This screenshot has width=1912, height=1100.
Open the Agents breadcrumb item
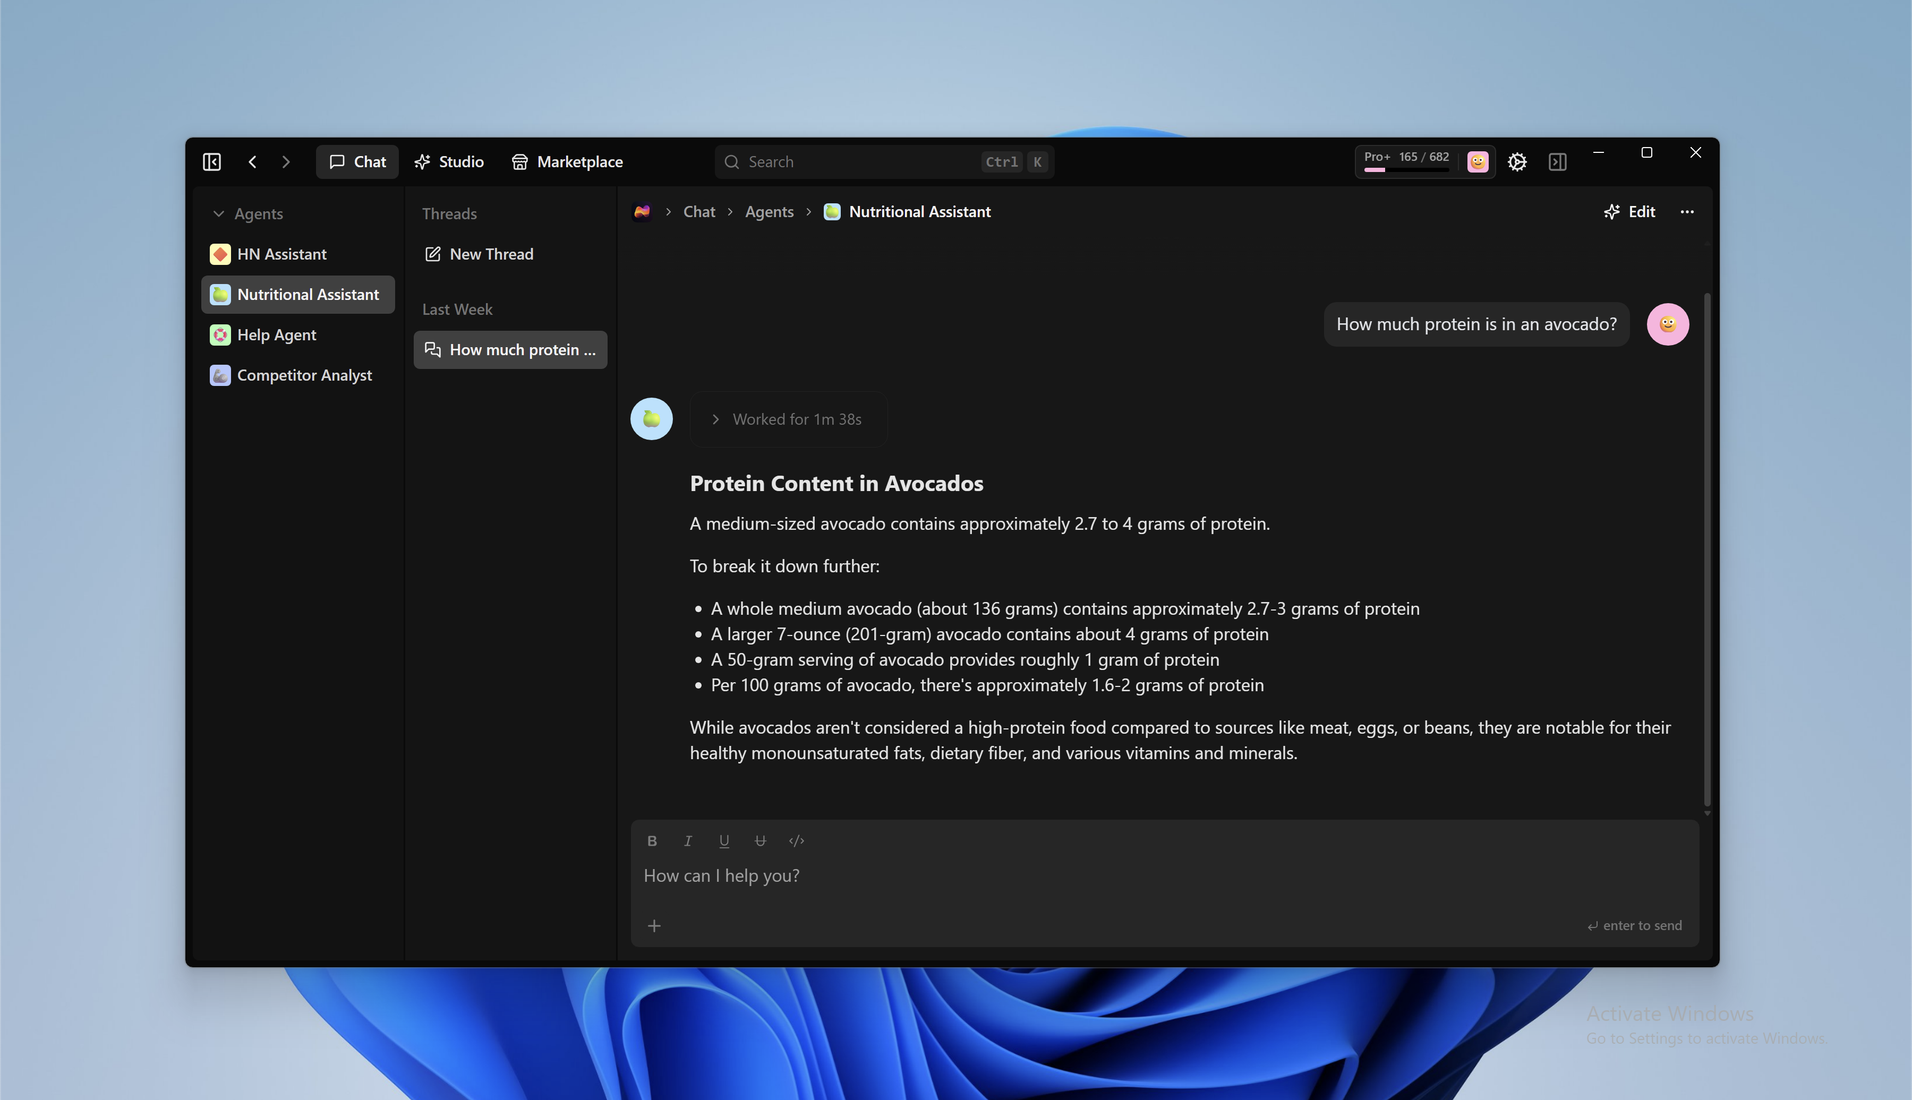(x=769, y=212)
